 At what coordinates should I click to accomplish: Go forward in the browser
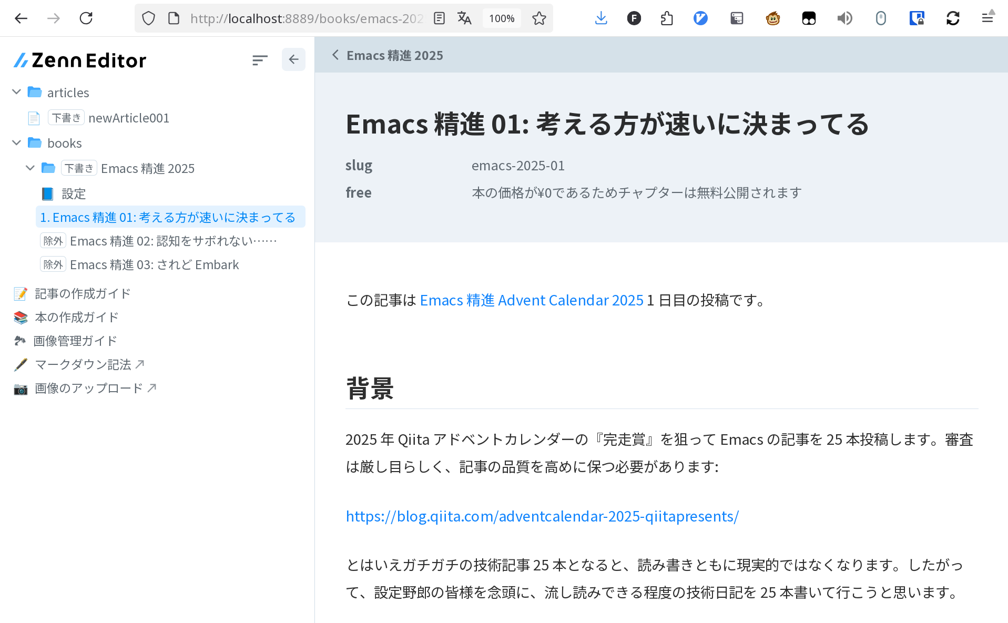click(x=53, y=18)
